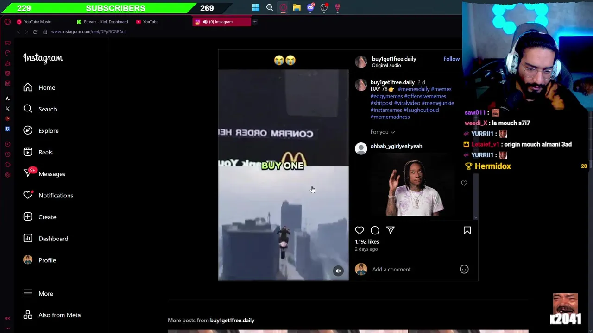Click the reel video player
Image resolution: width=593 pixels, height=333 pixels.
coord(283,165)
